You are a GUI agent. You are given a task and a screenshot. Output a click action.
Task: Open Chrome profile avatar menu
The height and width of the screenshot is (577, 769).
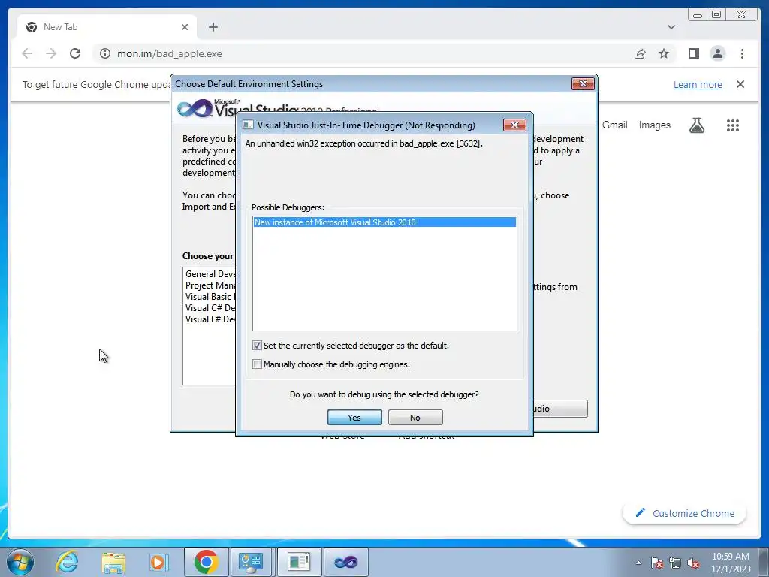click(x=717, y=53)
